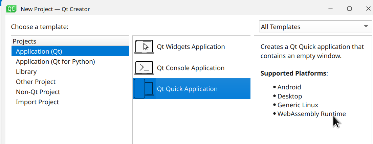Click the Projects list header
Screen dimensions: 373x144
24,41
